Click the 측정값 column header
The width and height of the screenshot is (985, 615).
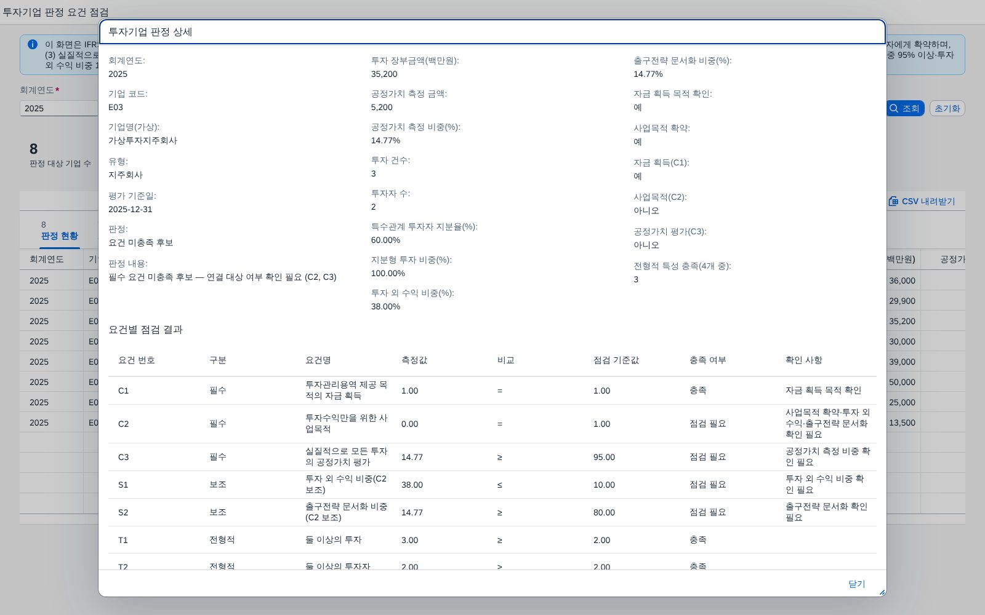pos(414,360)
